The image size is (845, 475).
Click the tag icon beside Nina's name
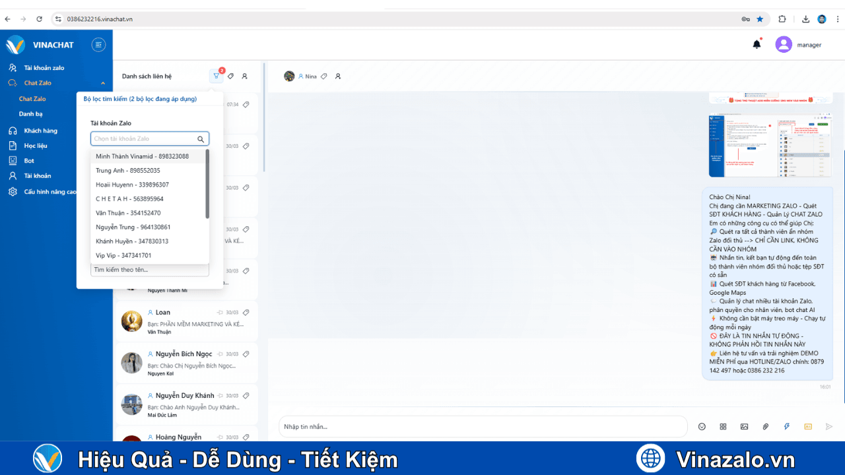(x=323, y=76)
